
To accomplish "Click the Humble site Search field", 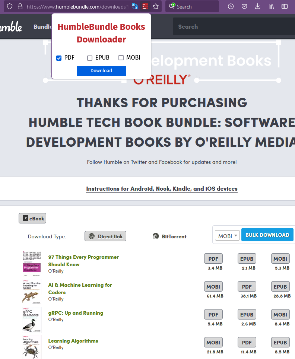I will click(234, 26).
